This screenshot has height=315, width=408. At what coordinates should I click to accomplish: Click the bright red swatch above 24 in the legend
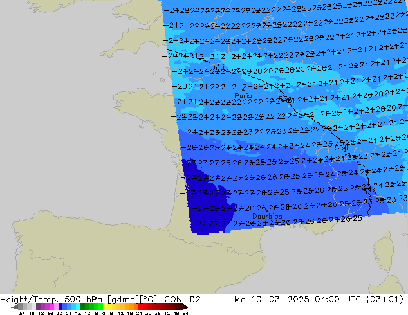[x=141, y=307]
